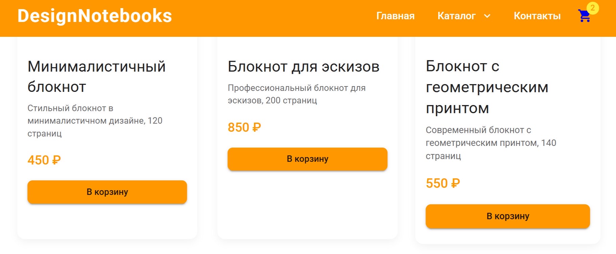
Task: Open the Каталог menu item
Action: (x=456, y=16)
